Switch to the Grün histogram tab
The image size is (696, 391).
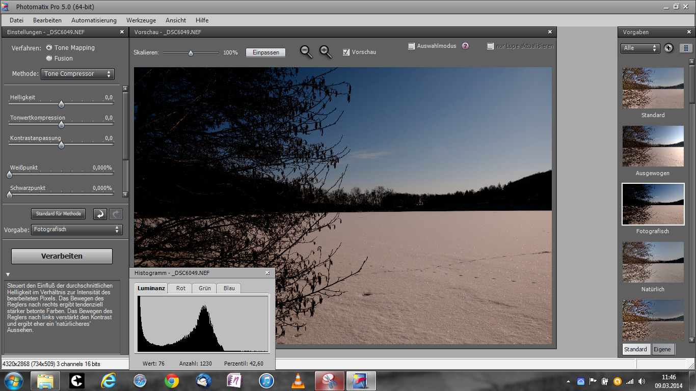205,288
